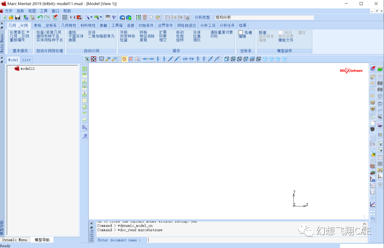
Task: Click the left-pointing translate arrow icon
Action: point(145,59)
